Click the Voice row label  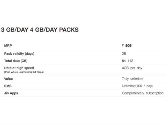click(9, 79)
